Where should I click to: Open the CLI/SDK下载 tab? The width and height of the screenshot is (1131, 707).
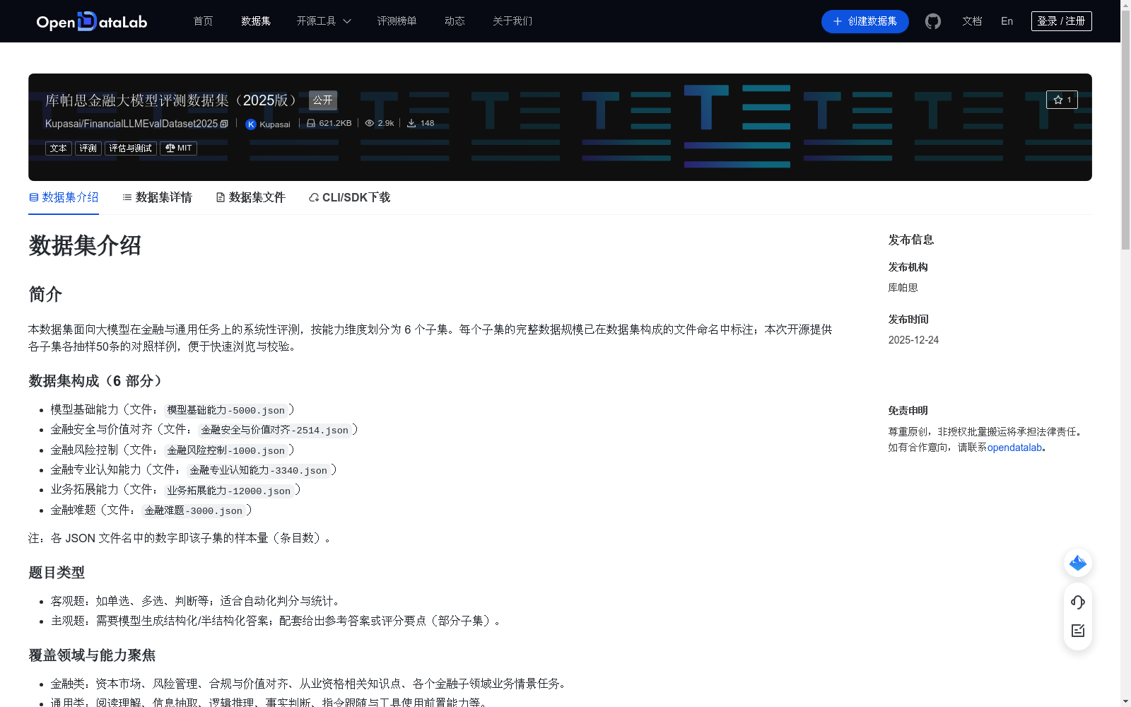coord(349,198)
